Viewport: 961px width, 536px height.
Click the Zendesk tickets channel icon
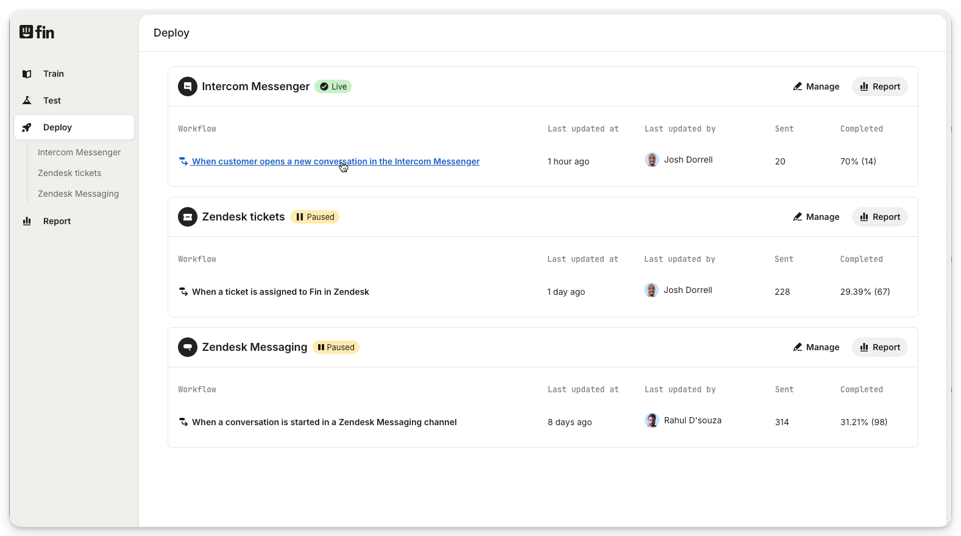pyautogui.click(x=188, y=217)
